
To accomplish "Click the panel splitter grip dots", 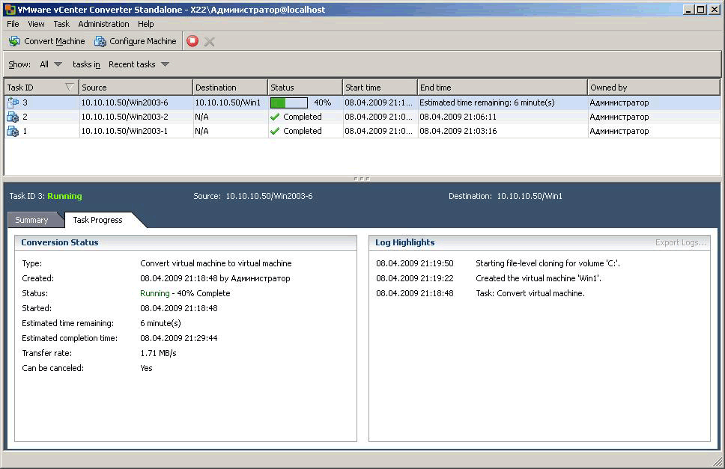I will coord(362,179).
